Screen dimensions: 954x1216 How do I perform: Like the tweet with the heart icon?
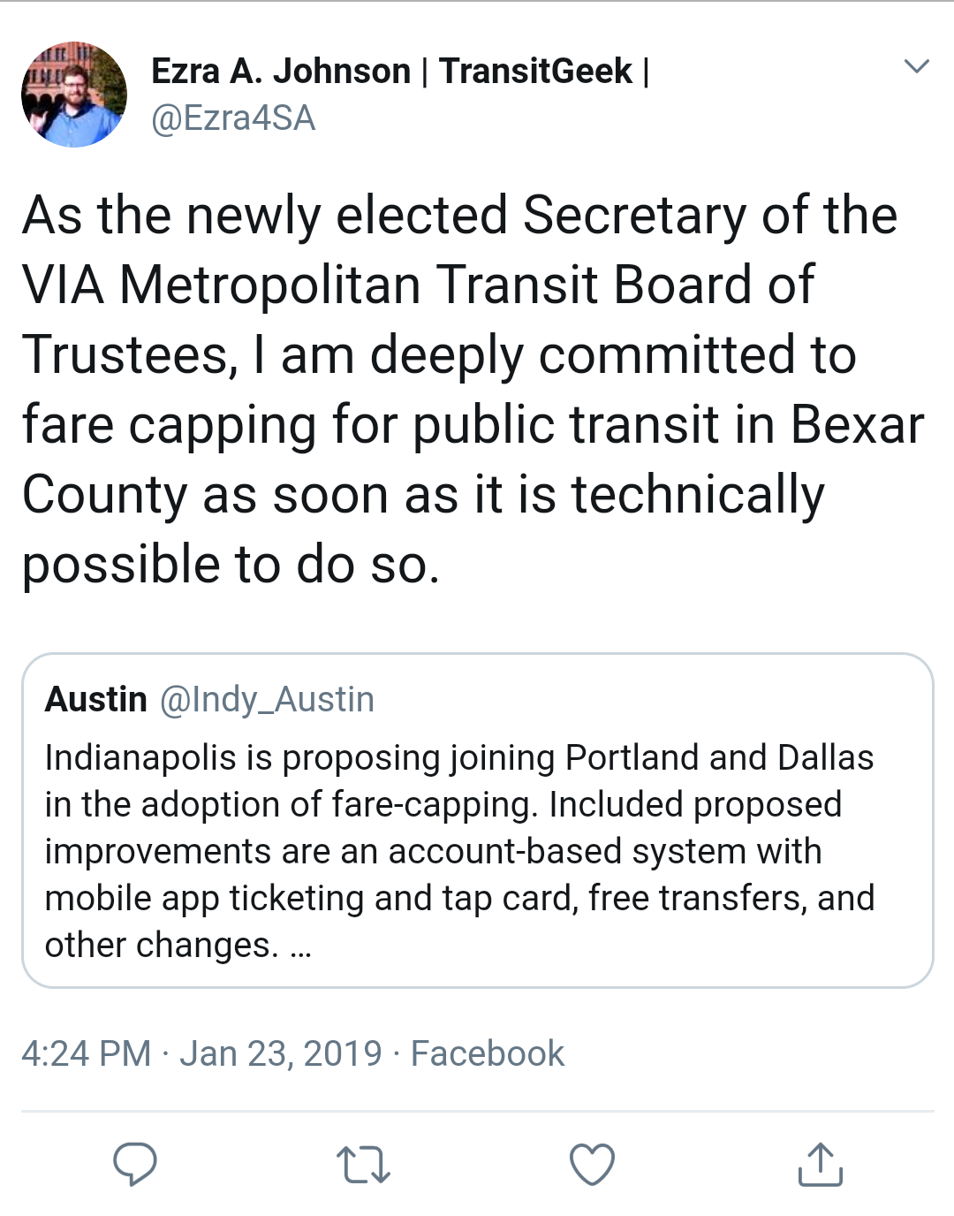tap(592, 1164)
